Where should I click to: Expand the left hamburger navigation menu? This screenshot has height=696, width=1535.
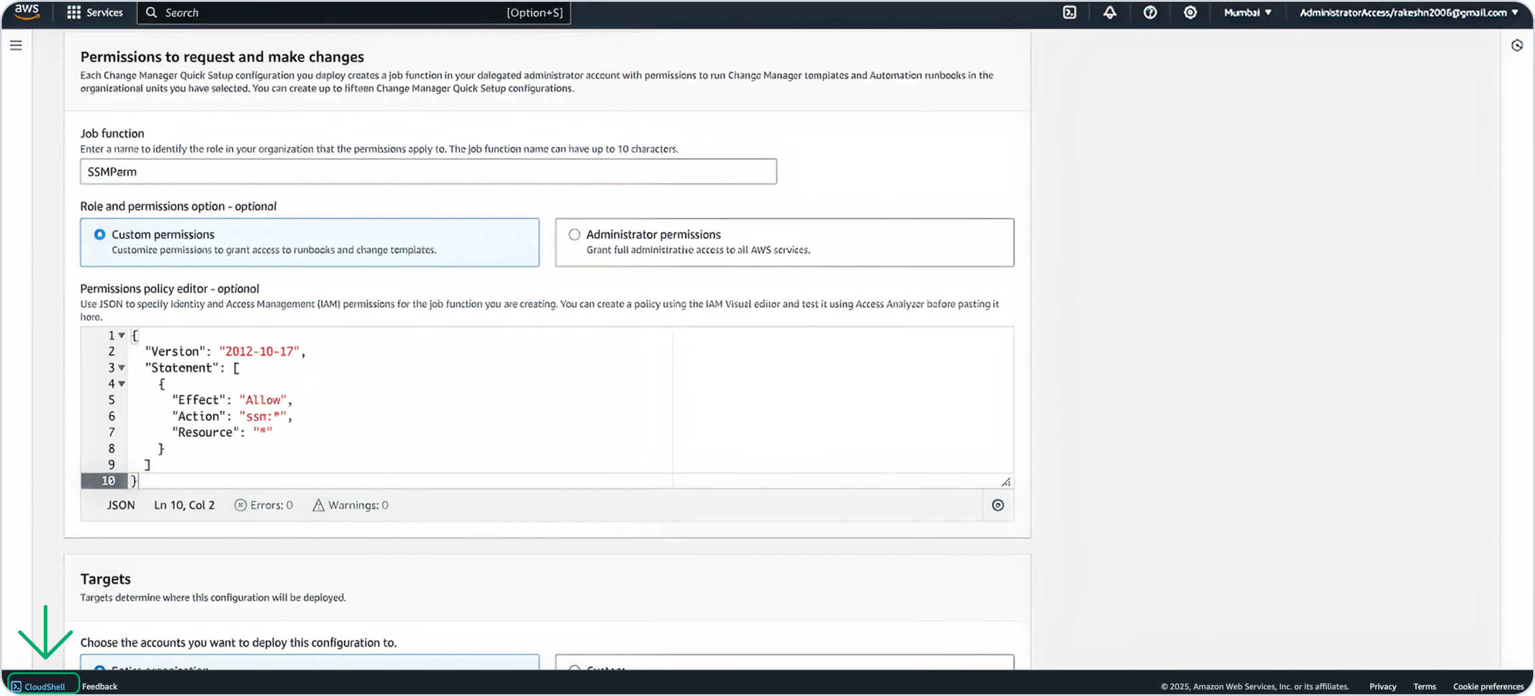16,45
